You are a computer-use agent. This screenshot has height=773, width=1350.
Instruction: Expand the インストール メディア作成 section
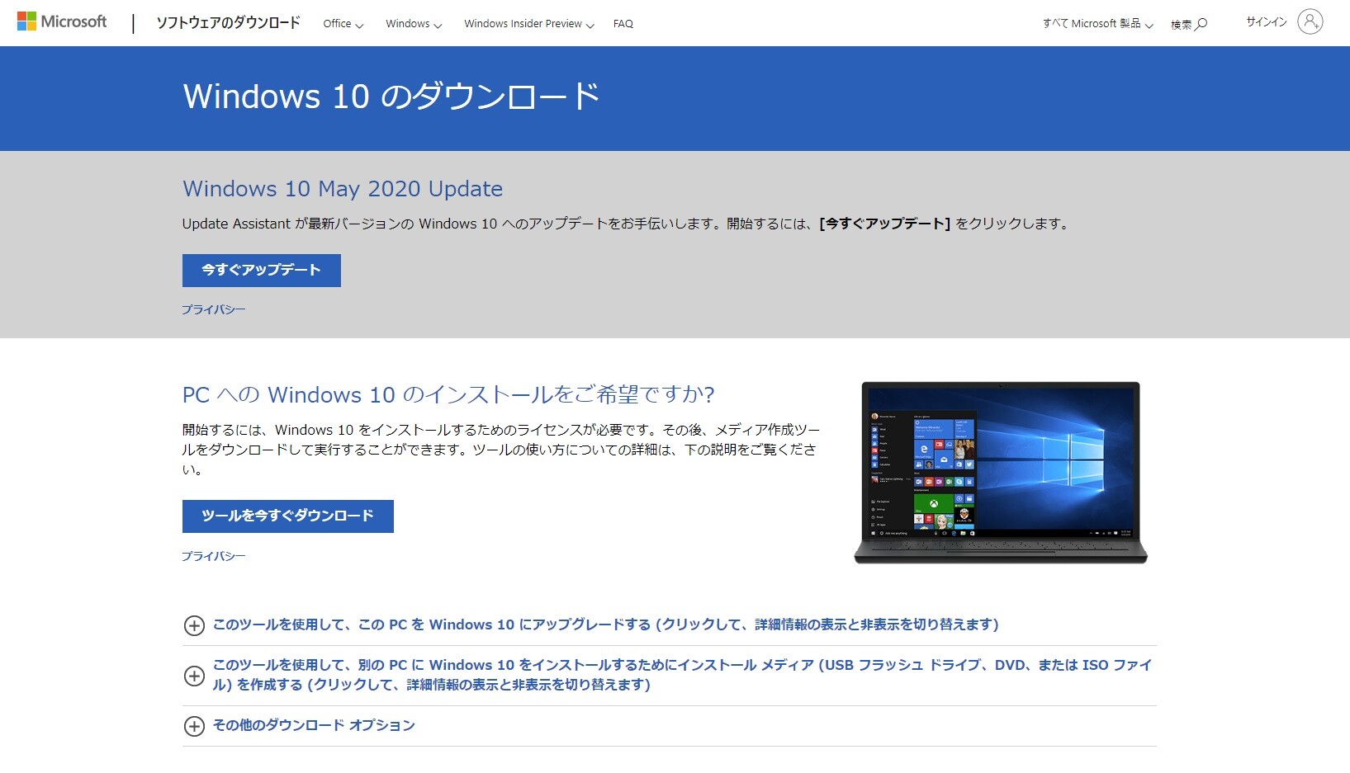coord(682,675)
